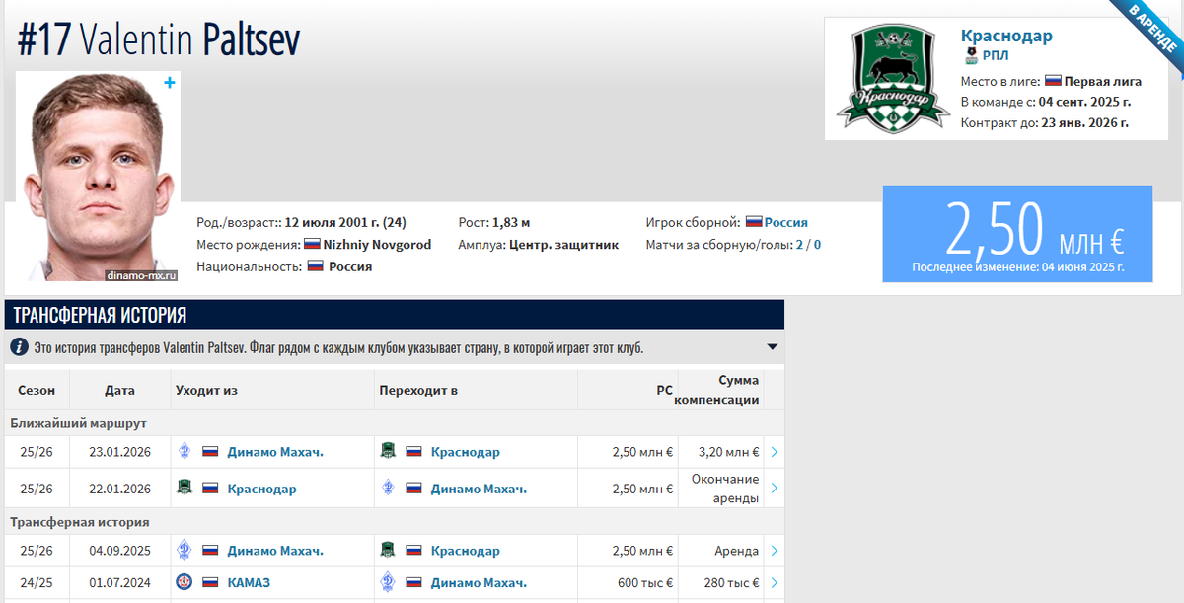Open Динамо Махач. destination in 22.01.2026 row
Viewport: 1184px width, 603px height.
point(480,489)
